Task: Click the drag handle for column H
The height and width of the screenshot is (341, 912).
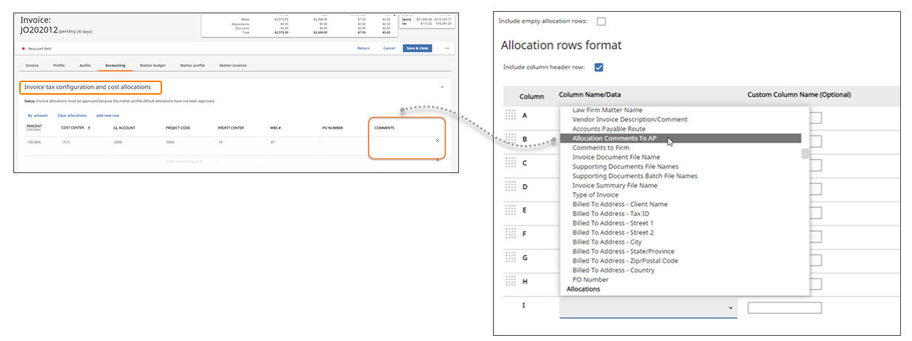Action: click(511, 280)
